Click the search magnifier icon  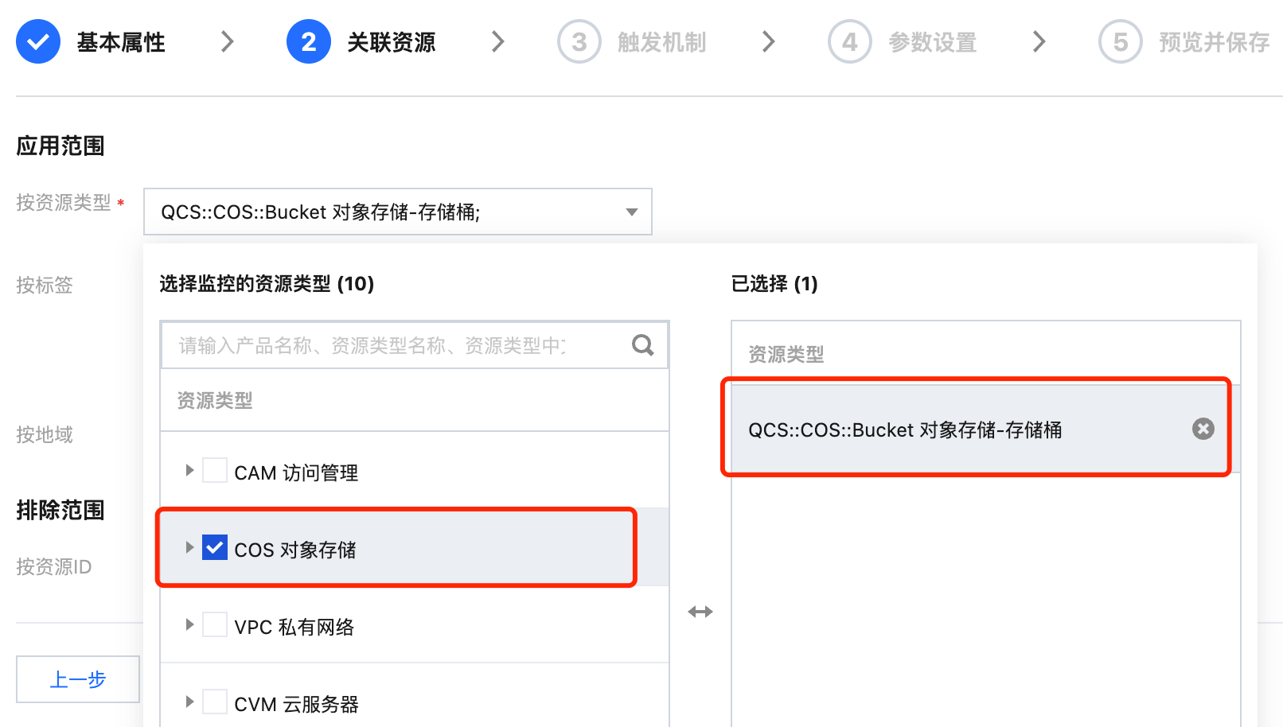coord(642,345)
